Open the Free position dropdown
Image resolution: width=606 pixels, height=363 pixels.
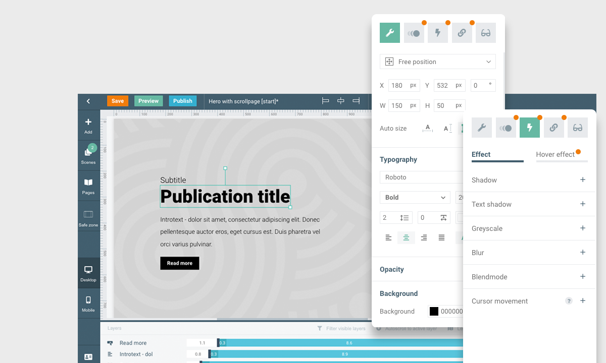438,62
